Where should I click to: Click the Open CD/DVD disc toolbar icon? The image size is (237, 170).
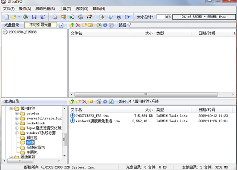(x=25, y=17)
